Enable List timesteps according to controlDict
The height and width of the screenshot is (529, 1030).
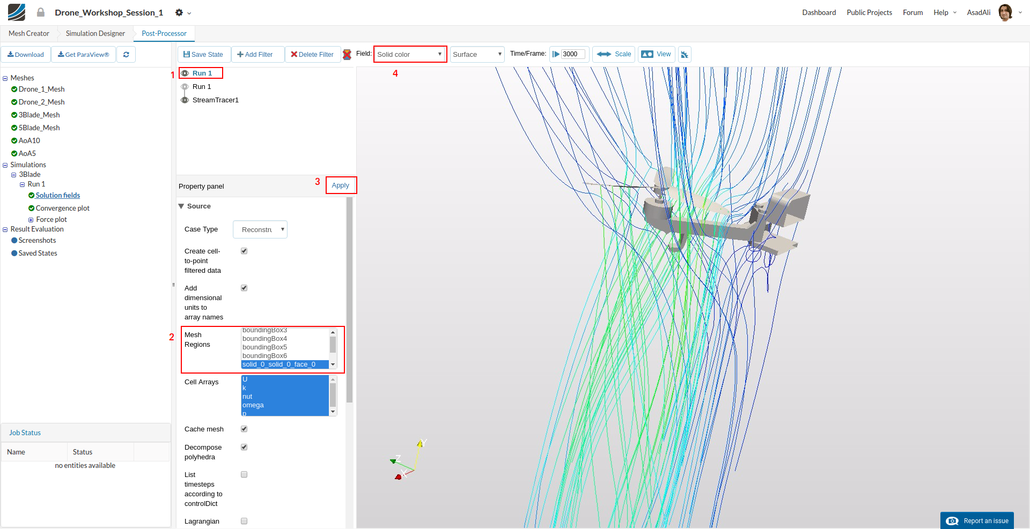244,474
